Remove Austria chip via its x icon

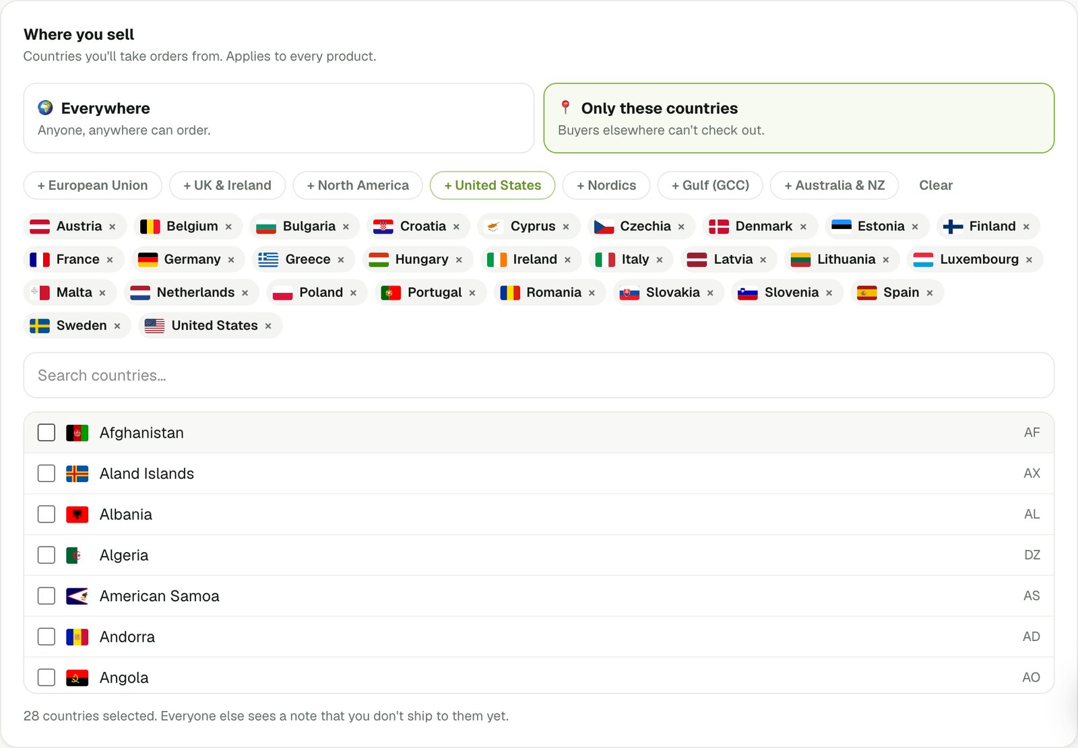113,227
